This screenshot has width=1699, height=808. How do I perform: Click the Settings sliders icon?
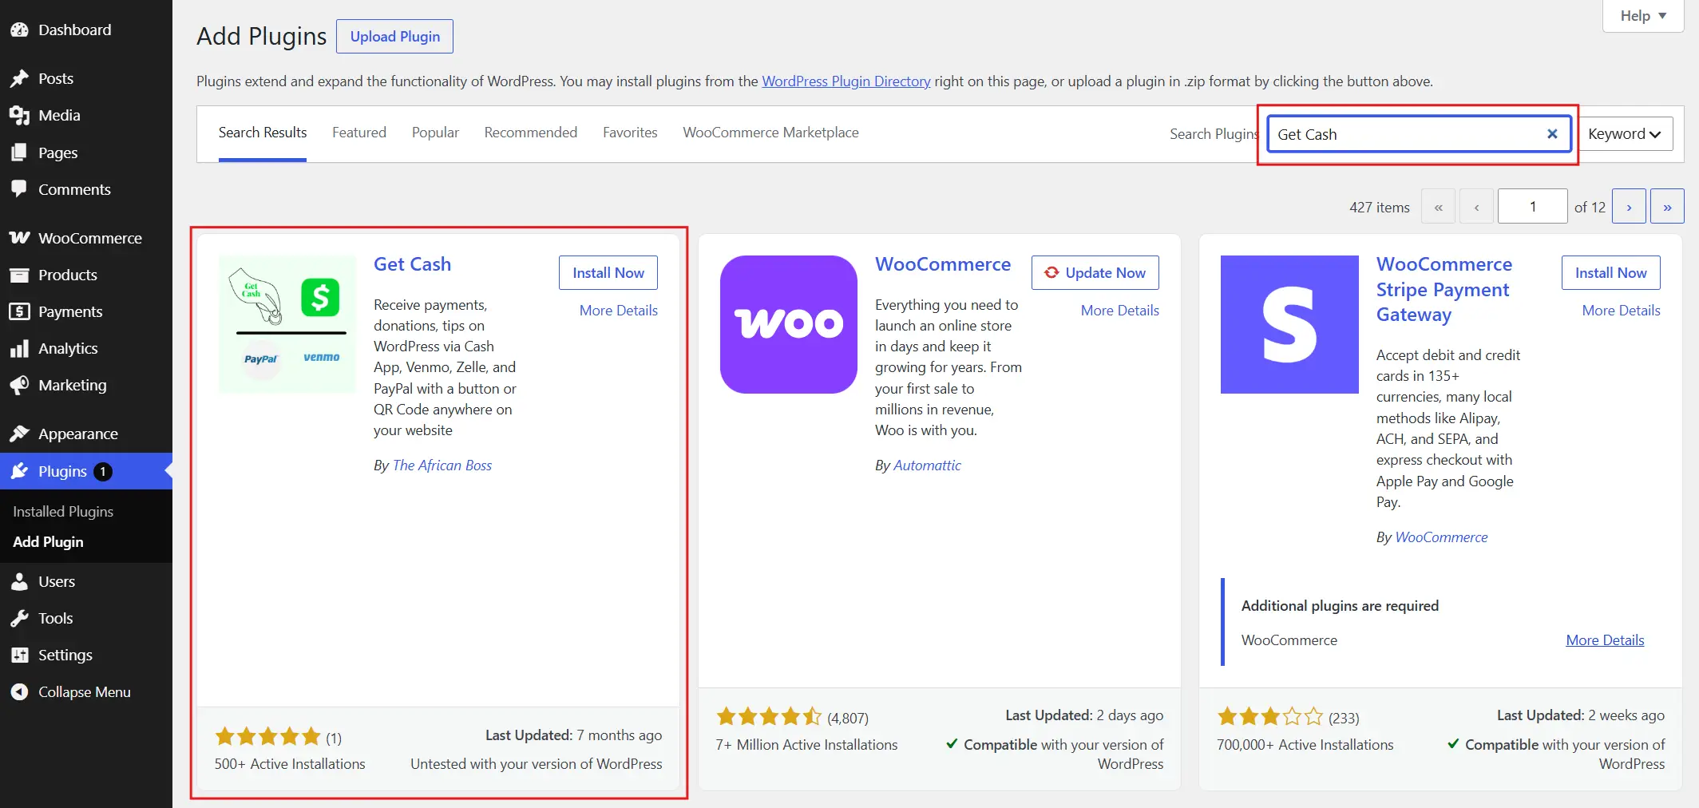(20, 655)
